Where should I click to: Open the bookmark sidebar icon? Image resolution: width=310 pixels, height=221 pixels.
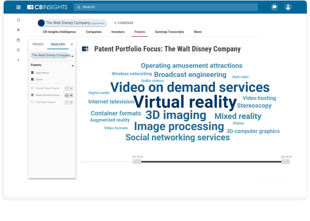18,20
